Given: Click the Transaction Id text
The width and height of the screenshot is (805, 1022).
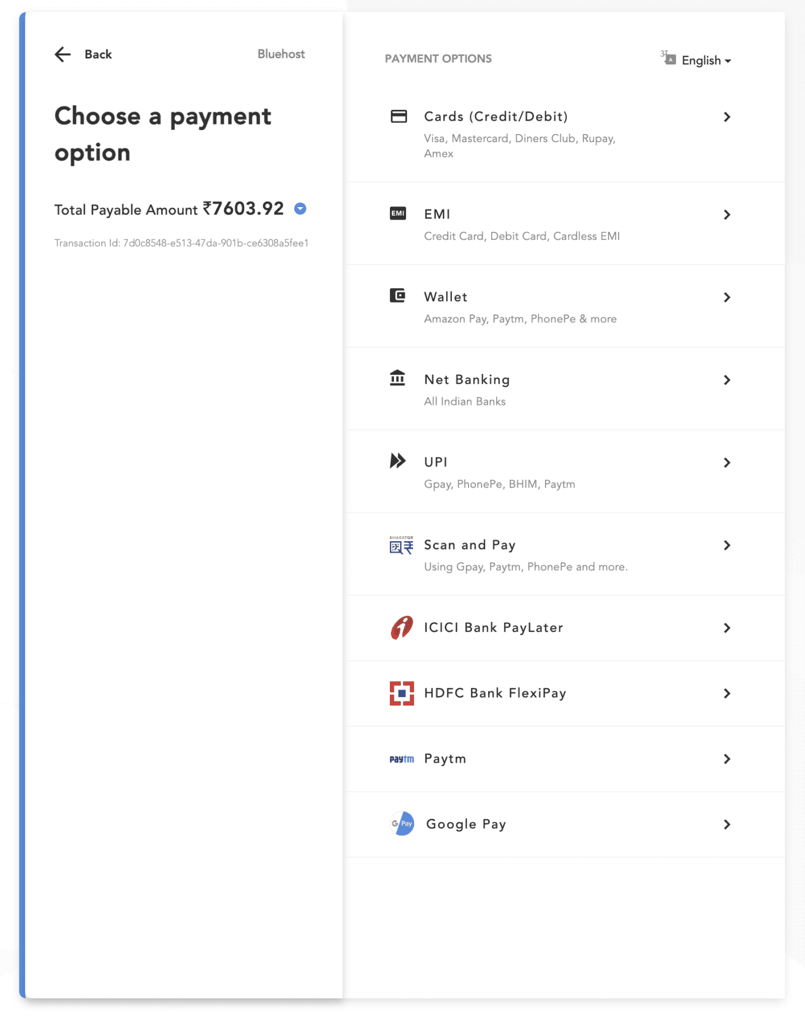Looking at the screenshot, I should 181,243.
